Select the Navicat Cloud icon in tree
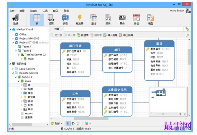This screenshot has height=135, width=197. pos(14,30)
